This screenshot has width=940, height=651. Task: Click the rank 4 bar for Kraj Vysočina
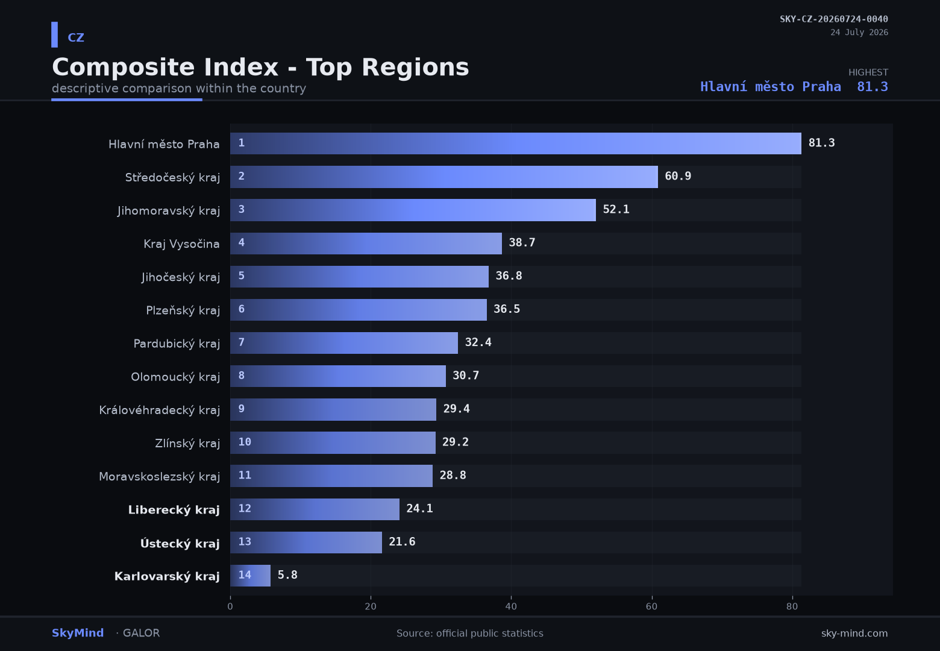tap(366, 244)
